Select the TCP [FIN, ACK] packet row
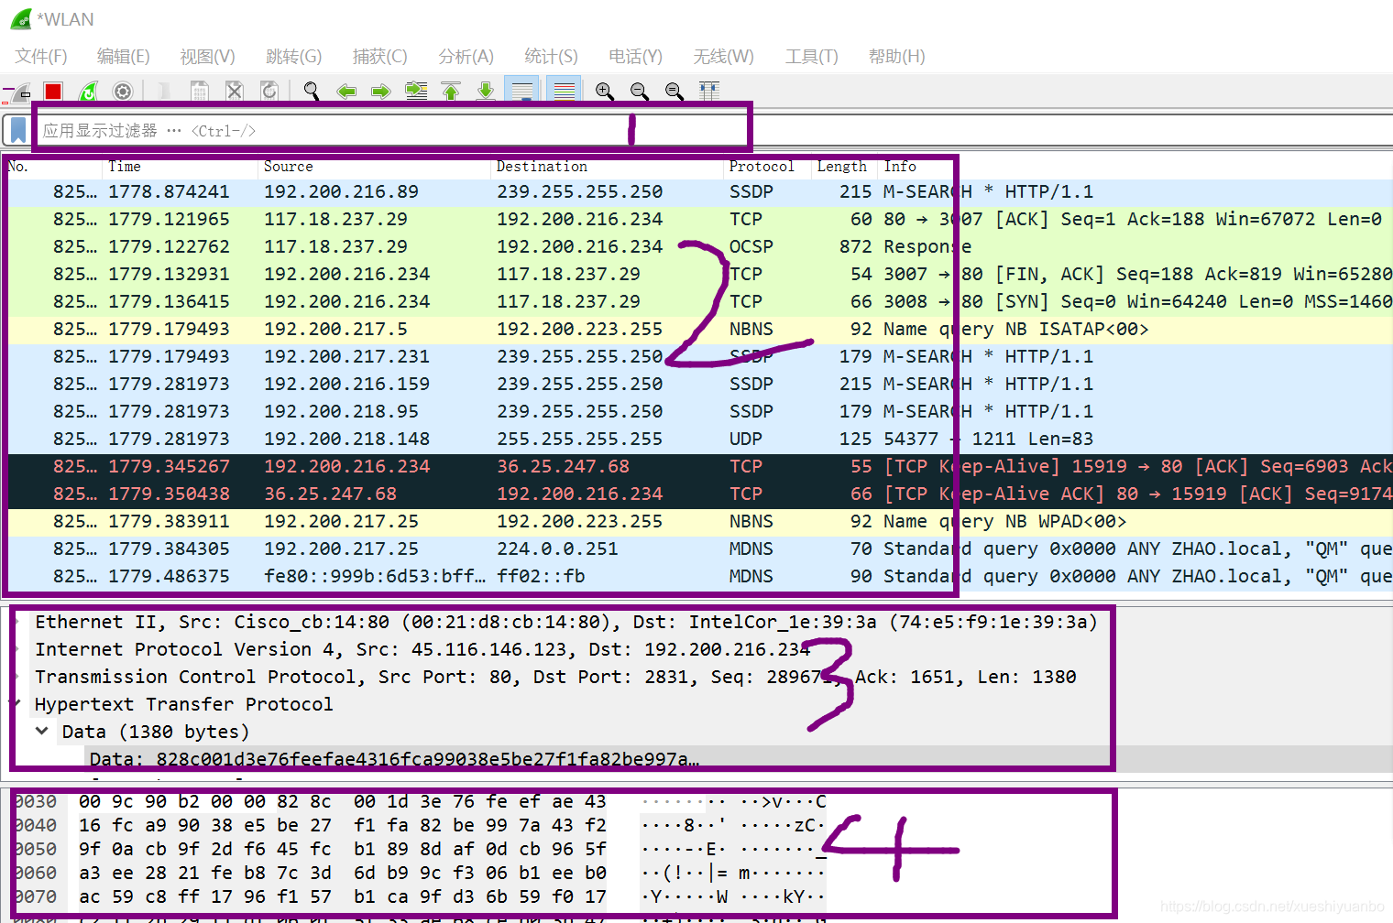Image resolution: width=1393 pixels, height=923 pixels. click(696, 274)
